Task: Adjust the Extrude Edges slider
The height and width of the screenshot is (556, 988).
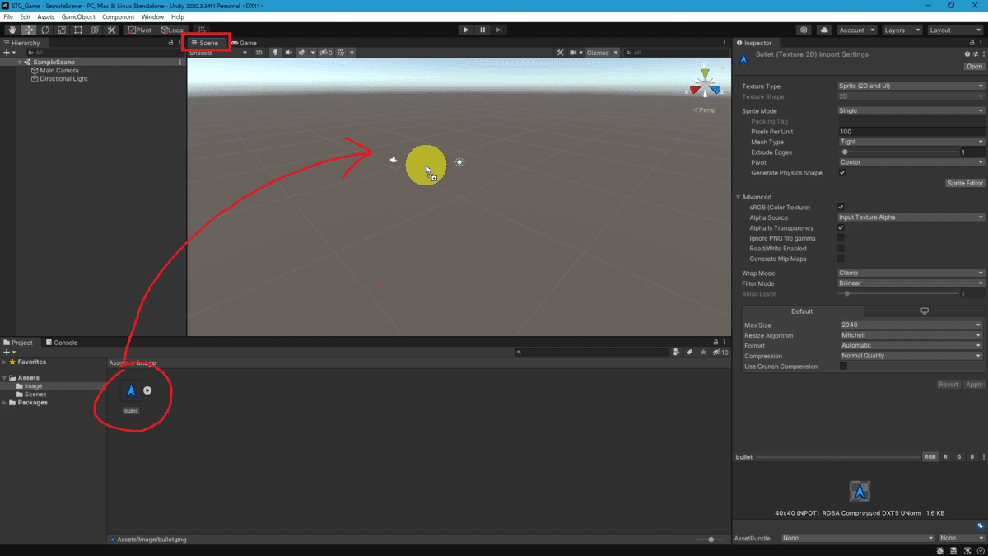Action: tap(899, 152)
